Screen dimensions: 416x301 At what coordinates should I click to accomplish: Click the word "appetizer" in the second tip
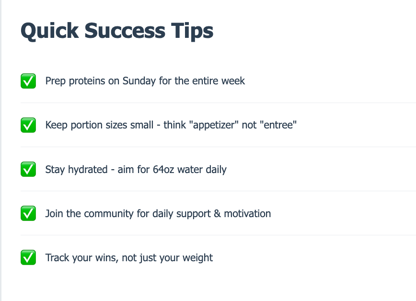click(x=214, y=125)
